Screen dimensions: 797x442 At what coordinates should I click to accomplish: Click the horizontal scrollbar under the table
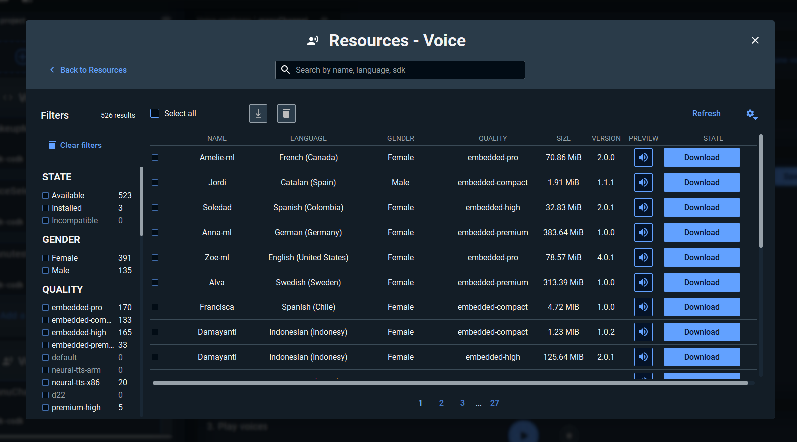(x=449, y=383)
